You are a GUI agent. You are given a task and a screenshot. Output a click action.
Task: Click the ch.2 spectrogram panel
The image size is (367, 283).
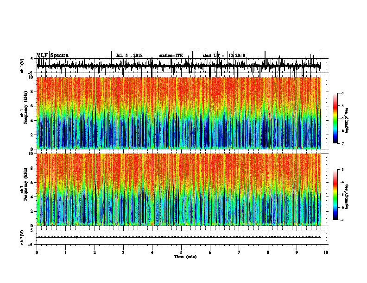[179, 190]
